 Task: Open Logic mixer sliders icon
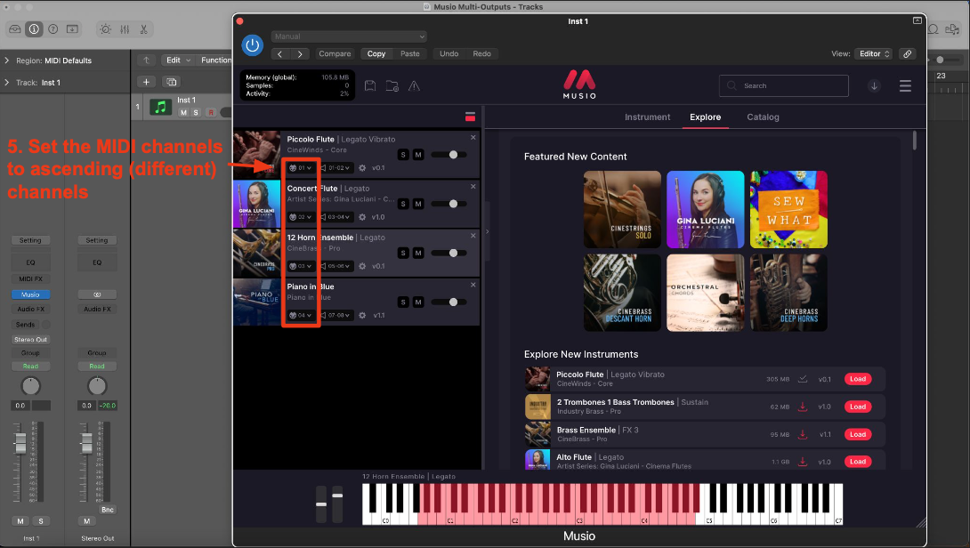coord(125,29)
